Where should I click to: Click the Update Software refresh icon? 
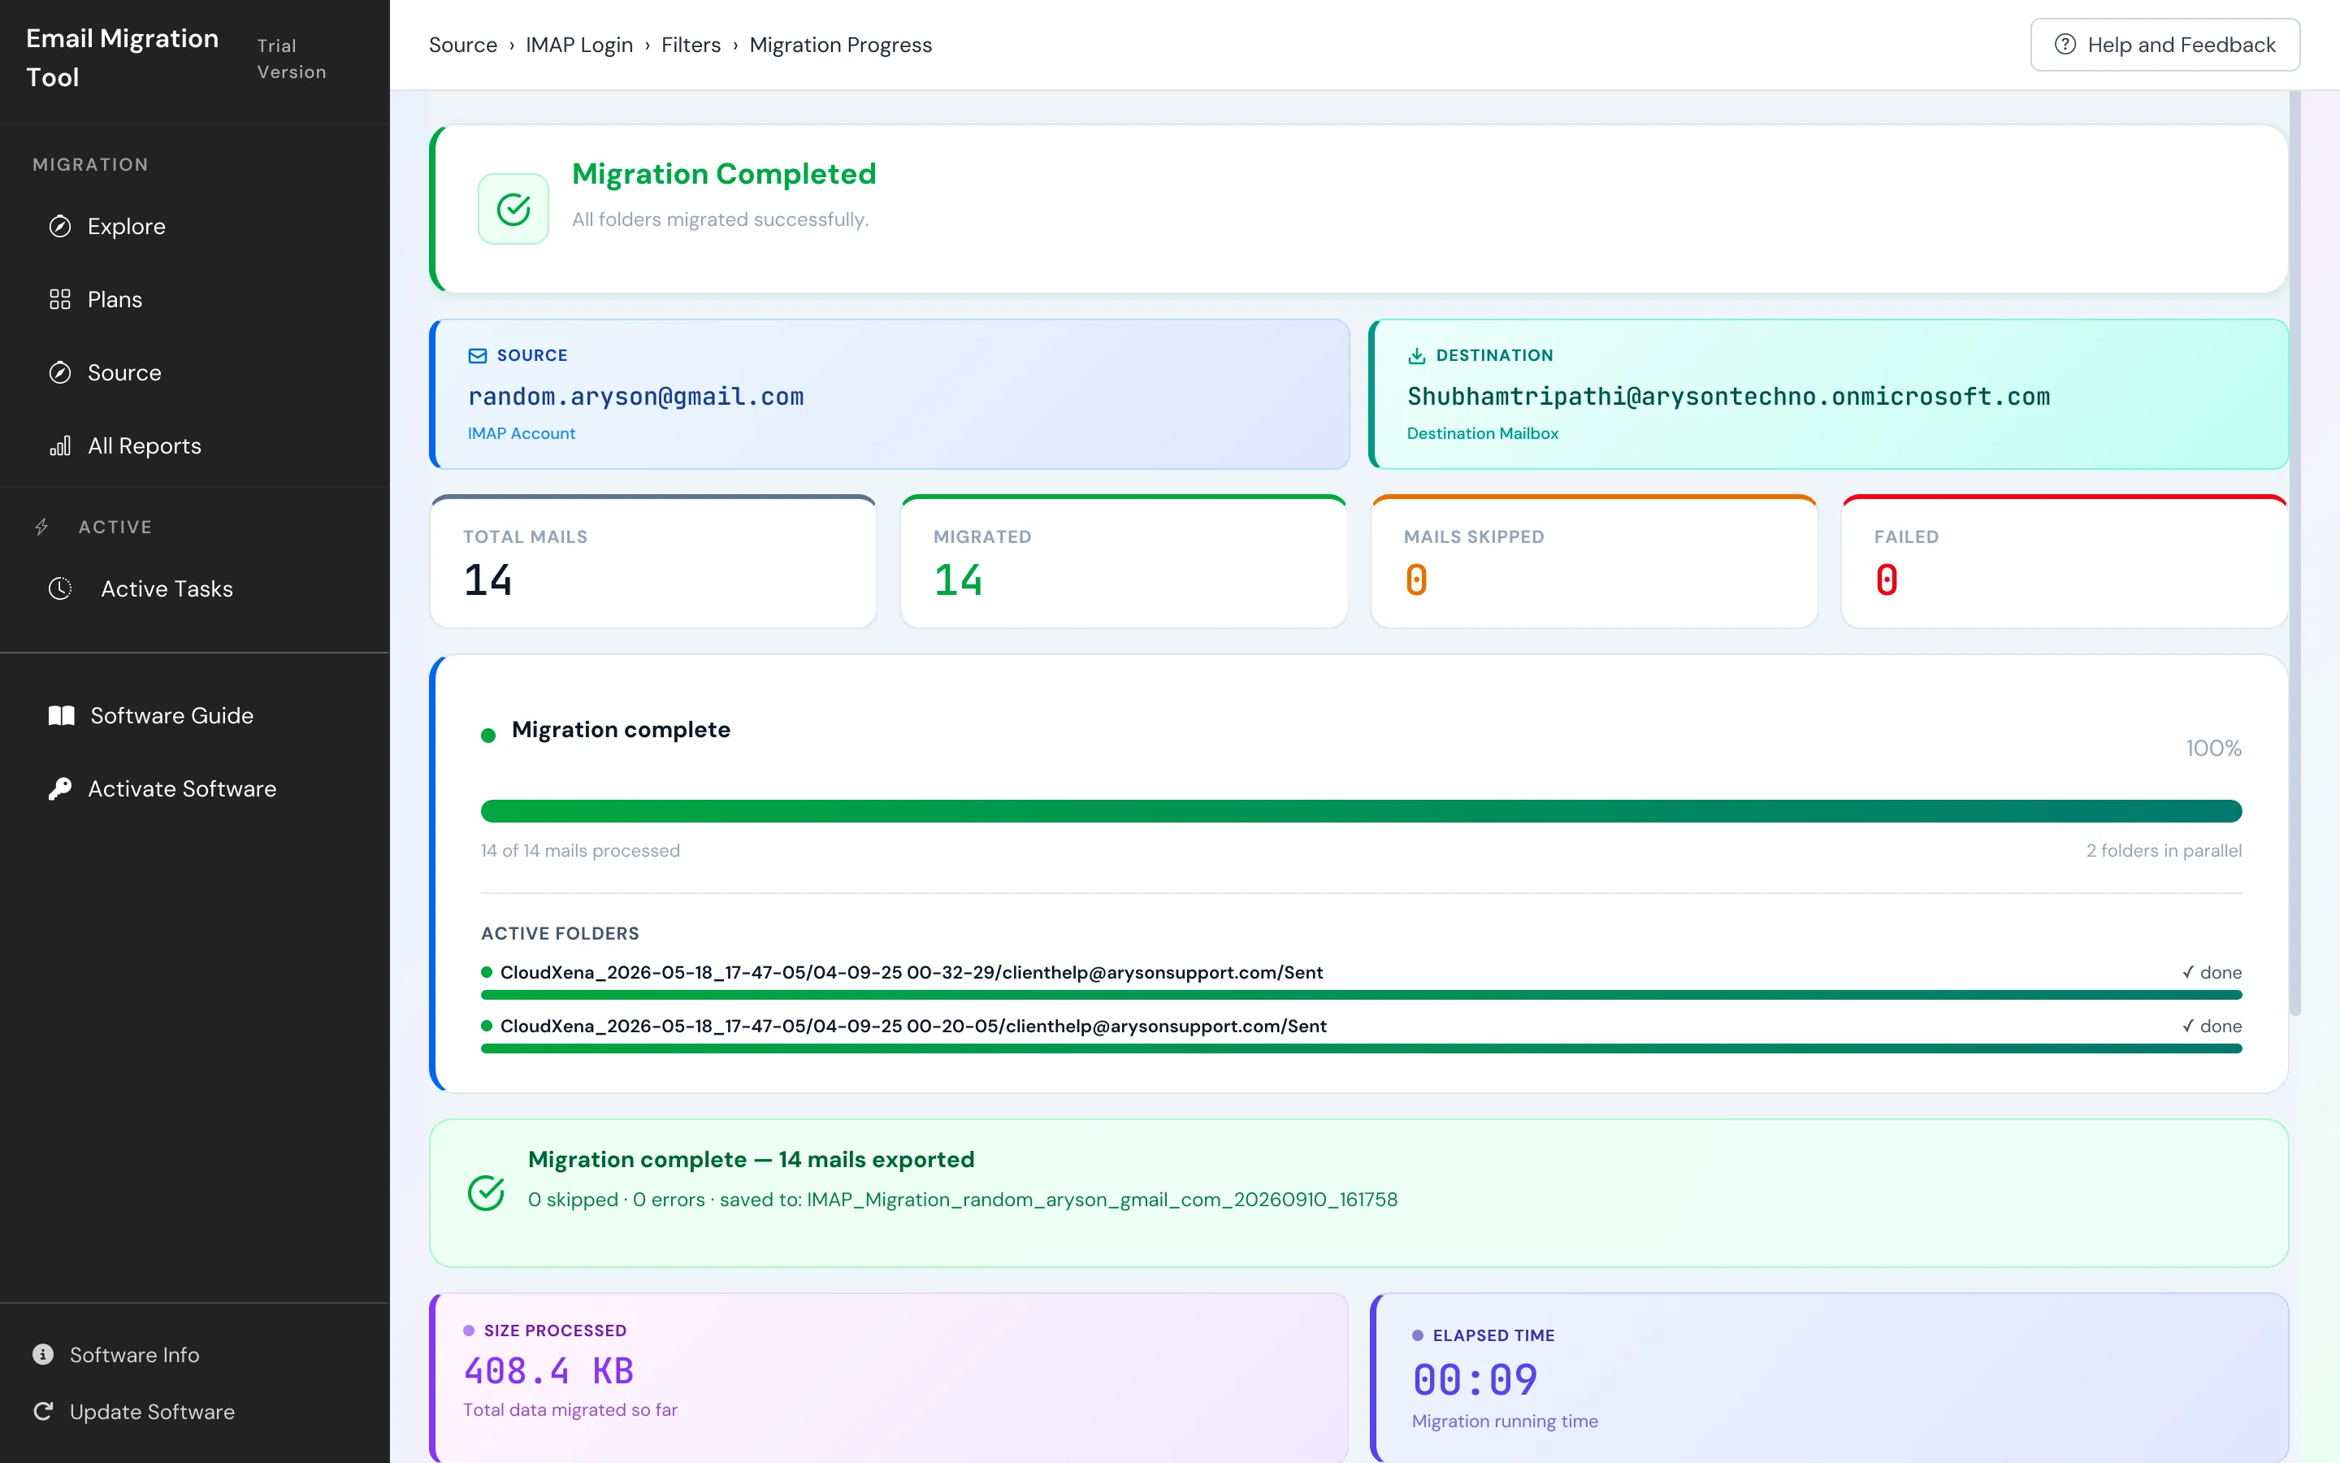coord(42,1412)
